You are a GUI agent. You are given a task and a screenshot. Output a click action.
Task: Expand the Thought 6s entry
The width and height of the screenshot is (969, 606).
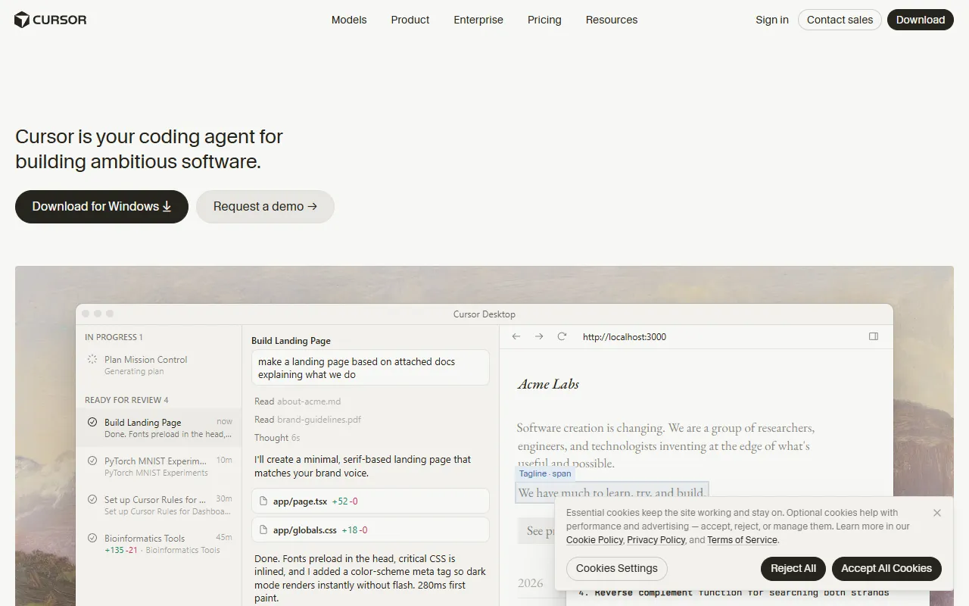(x=277, y=438)
